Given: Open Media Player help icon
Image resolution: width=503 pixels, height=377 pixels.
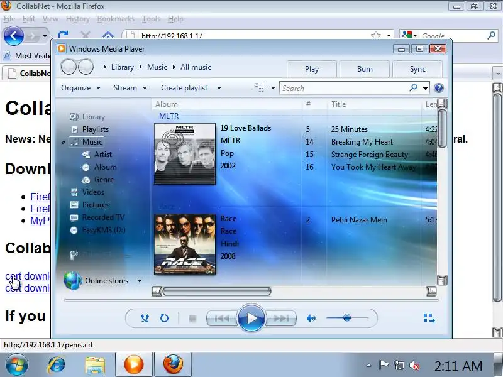Looking at the screenshot, I should [439, 88].
